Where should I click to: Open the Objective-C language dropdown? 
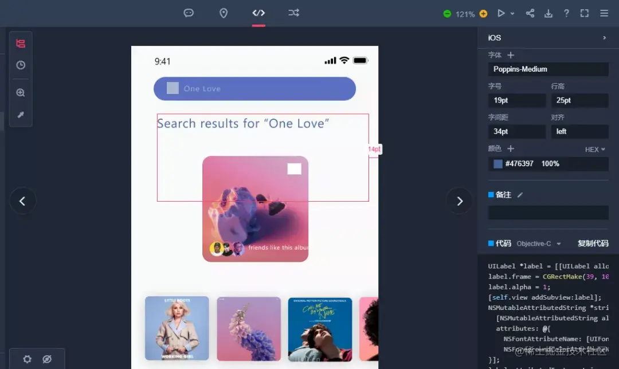[538, 244]
